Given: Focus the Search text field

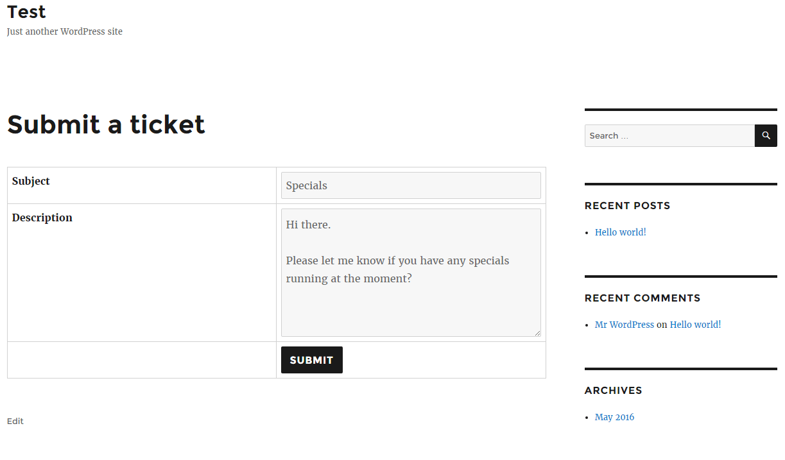Looking at the screenshot, I should (x=669, y=135).
